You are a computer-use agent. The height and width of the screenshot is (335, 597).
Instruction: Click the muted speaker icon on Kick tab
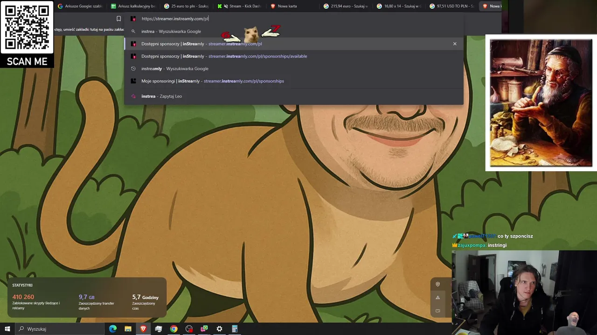[x=226, y=6]
